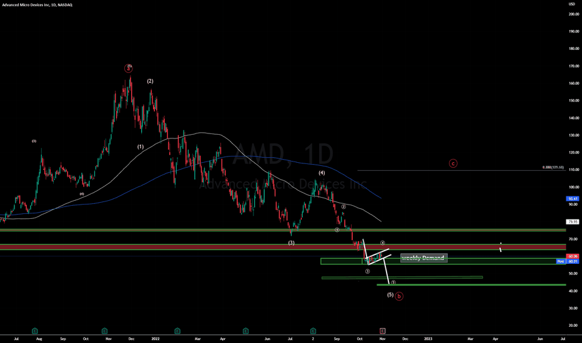Click the earnings marker above the '2' date label
Image resolution: width=582 pixels, height=343 pixels.
pyautogui.click(x=313, y=331)
